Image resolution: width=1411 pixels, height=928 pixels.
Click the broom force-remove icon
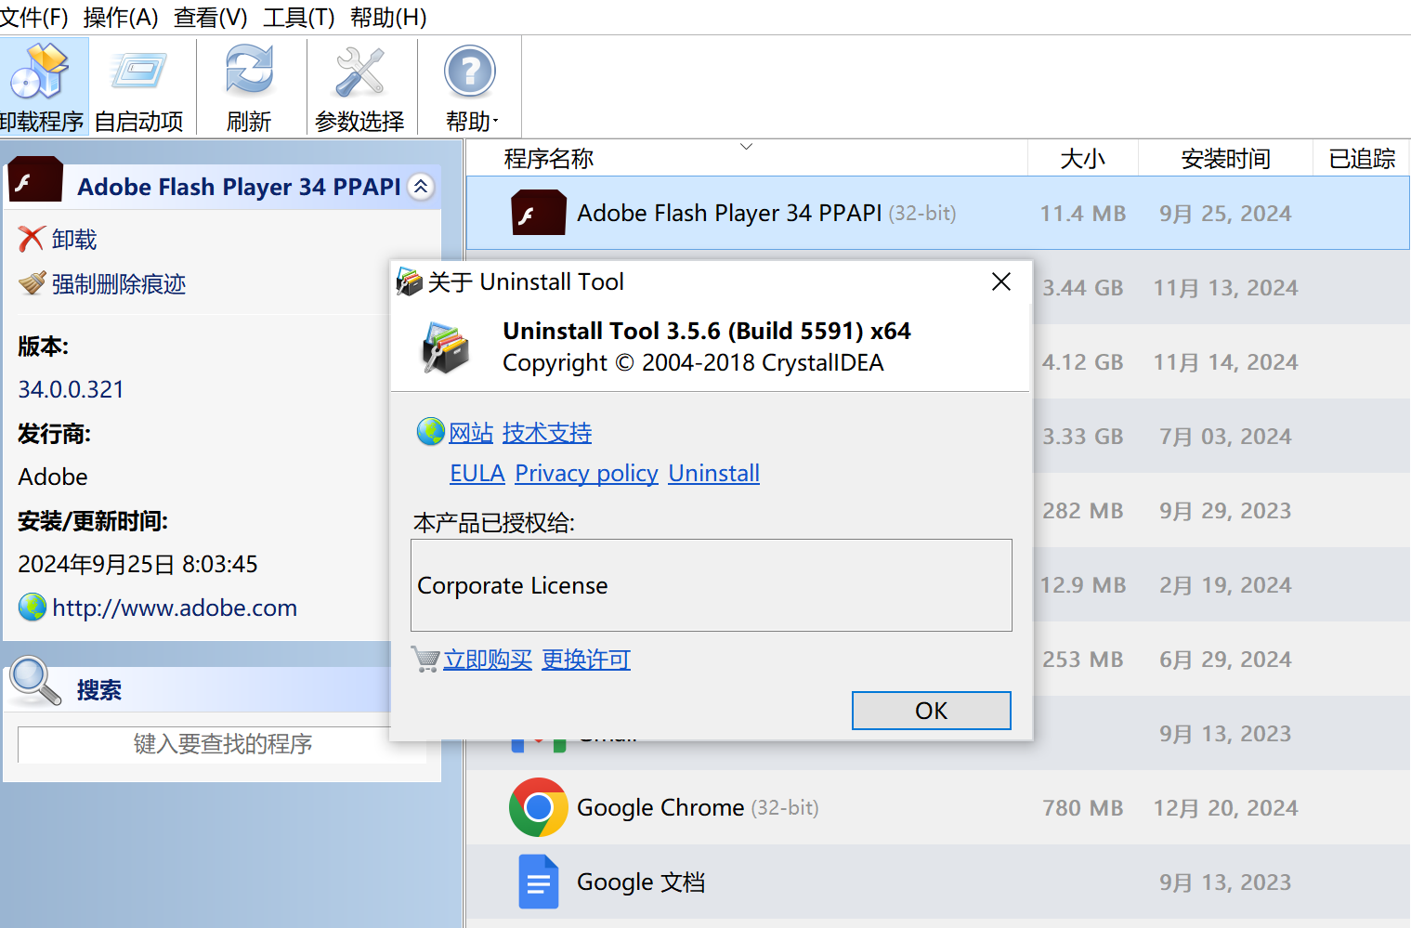coord(32,283)
